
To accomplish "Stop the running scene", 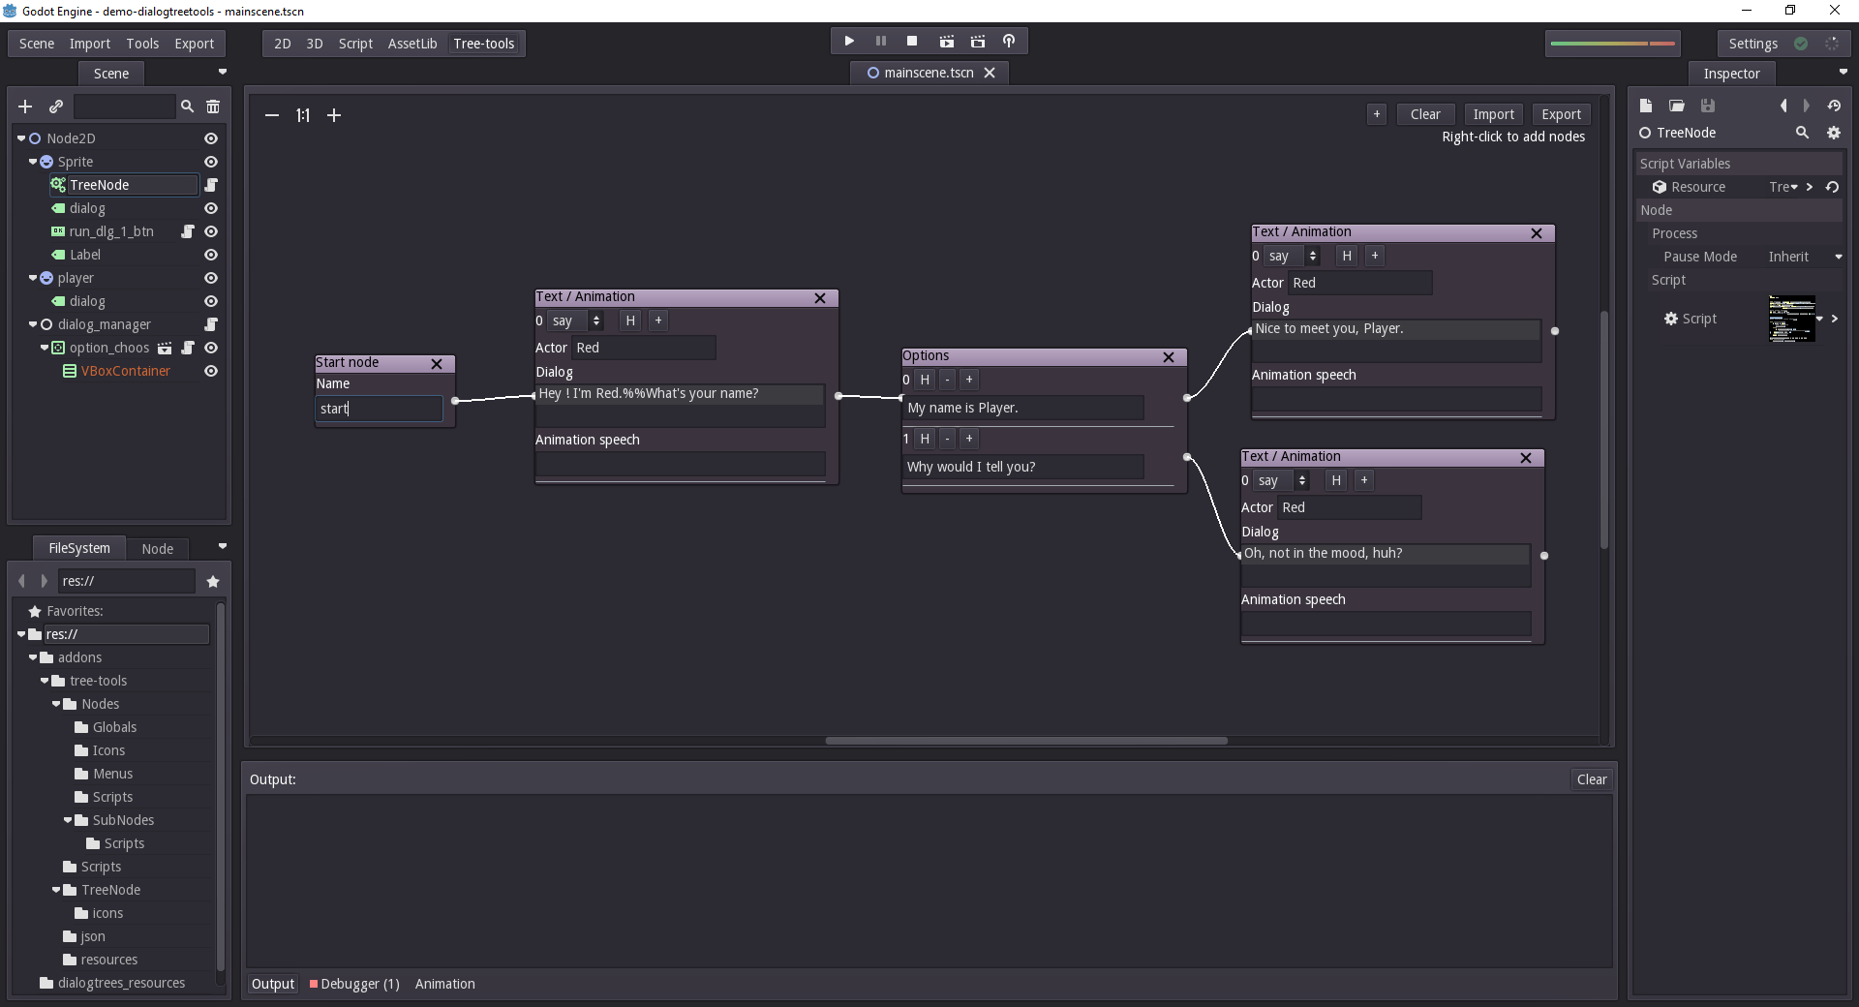I will [x=911, y=41].
